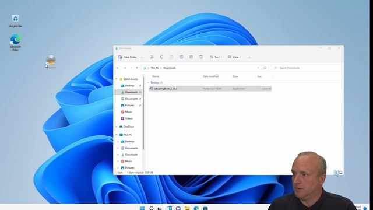Expand Desktop under This PC
Image resolution: width=373 pixels, height=210 pixels.
point(118,141)
